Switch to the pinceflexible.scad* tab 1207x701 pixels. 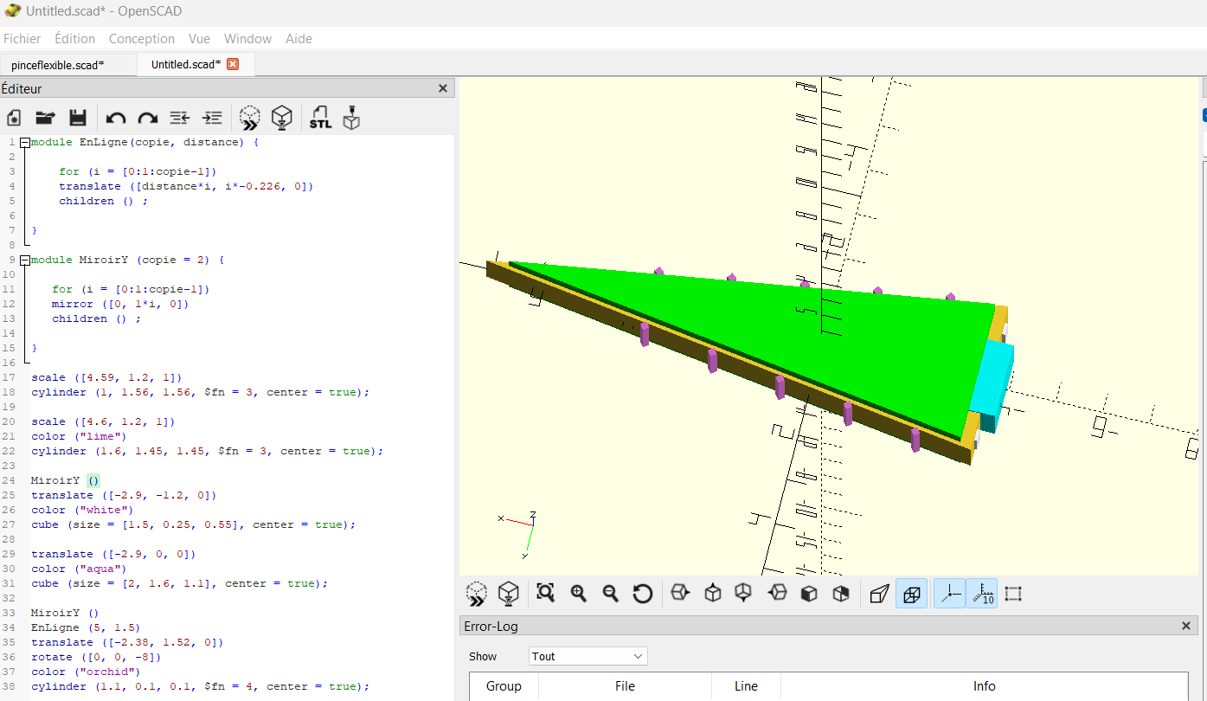coord(58,65)
